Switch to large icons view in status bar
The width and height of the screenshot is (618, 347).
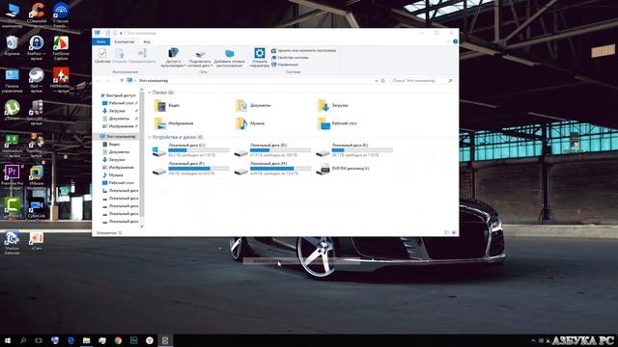454,233
